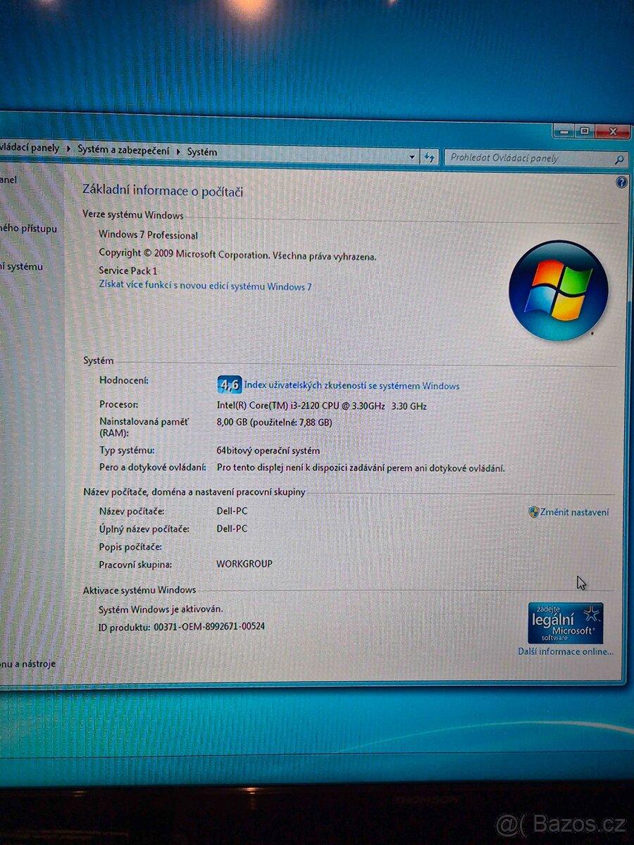Expand arrow after Ovládací panely breadcrumb

click(x=68, y=149)
